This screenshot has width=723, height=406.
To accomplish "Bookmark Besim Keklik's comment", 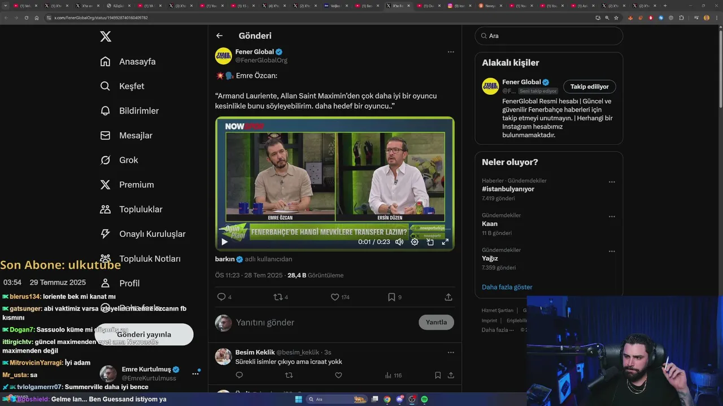I will (438, 375).
